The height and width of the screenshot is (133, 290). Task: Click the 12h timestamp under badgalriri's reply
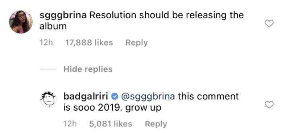click(70, 124)
